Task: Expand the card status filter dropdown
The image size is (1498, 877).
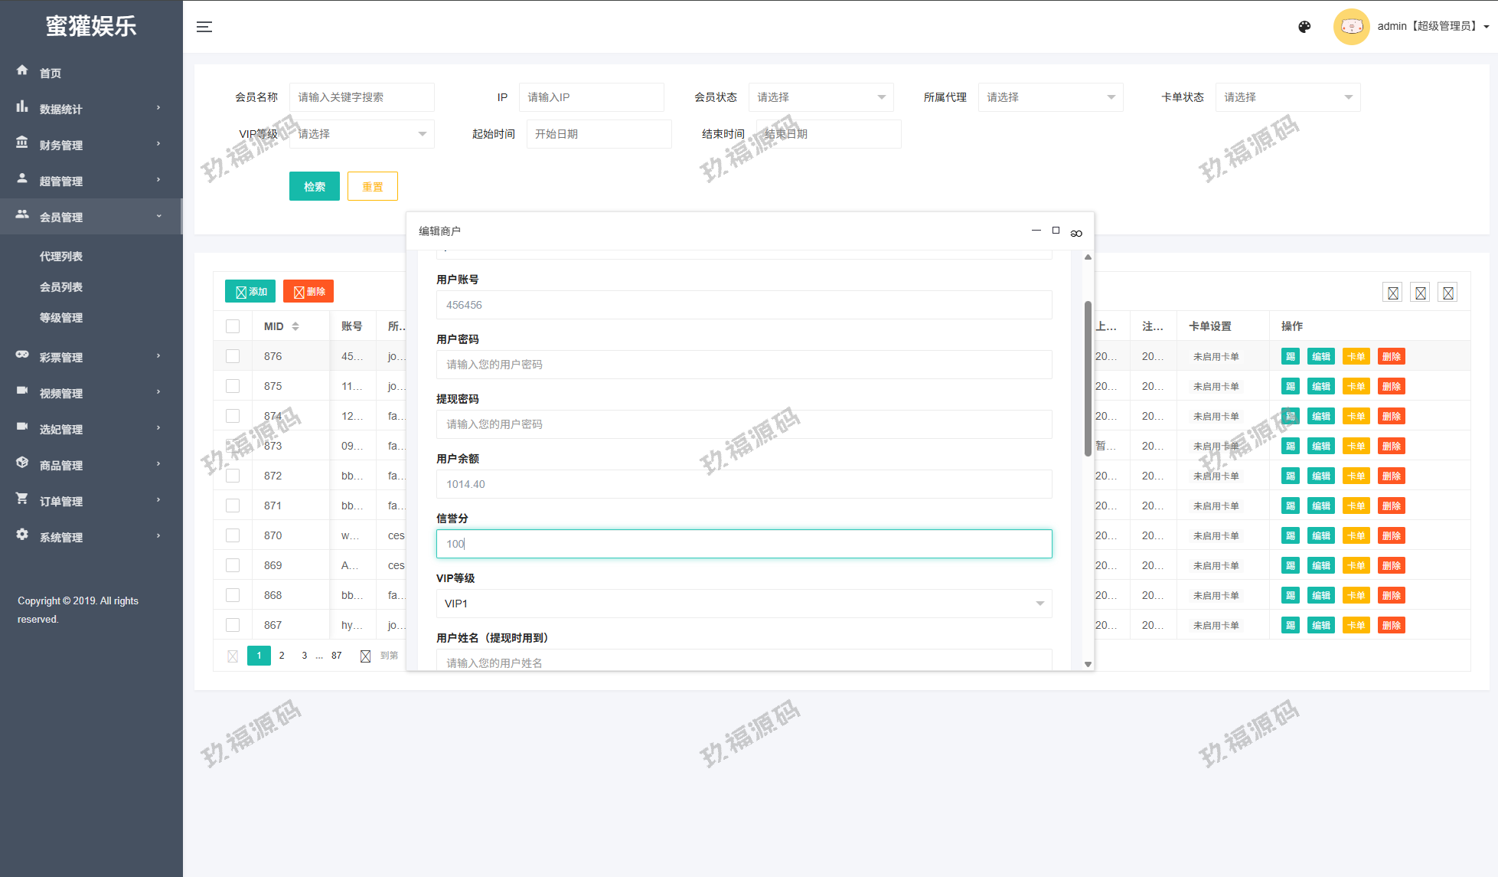Action: [x=1287, y=97]
